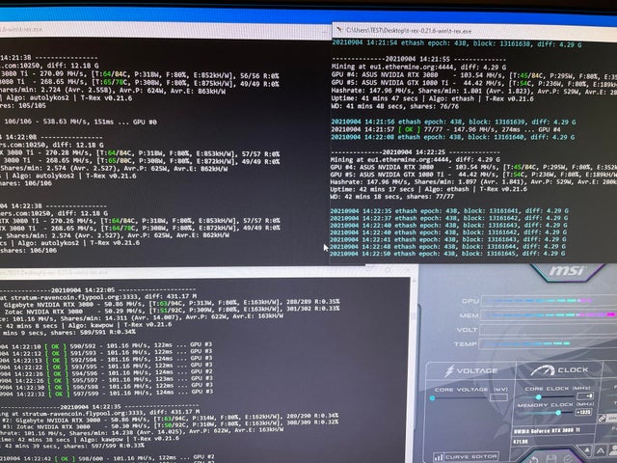
Task: Click the 3080 Ti 270.28 MH/s line
Action: point(140,152)
